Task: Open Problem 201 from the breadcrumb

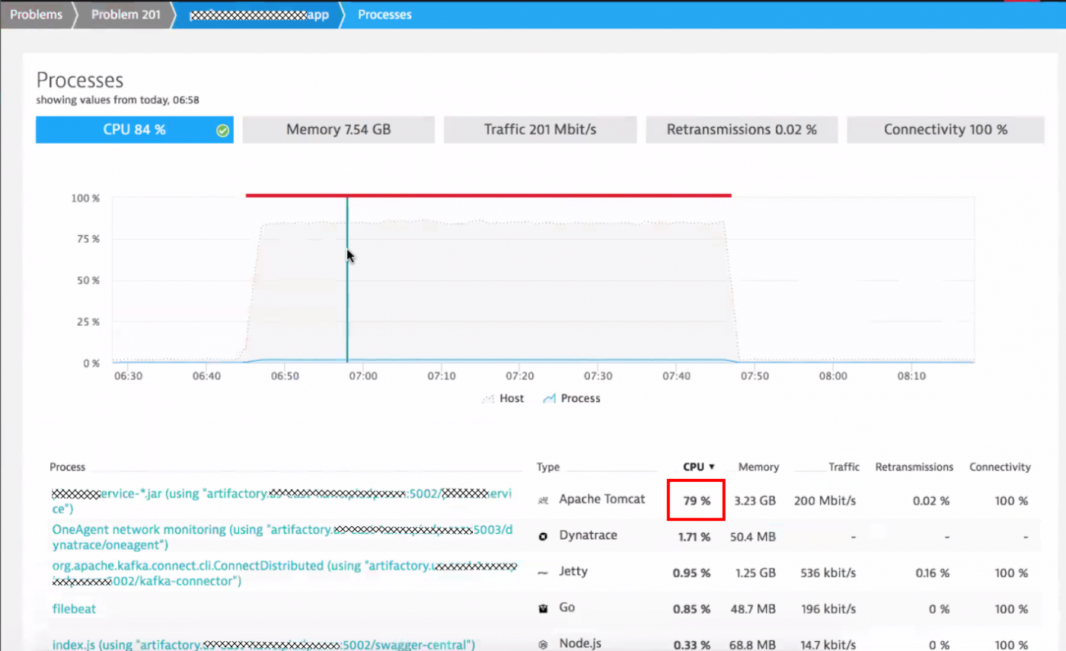Action: point(125,14)
